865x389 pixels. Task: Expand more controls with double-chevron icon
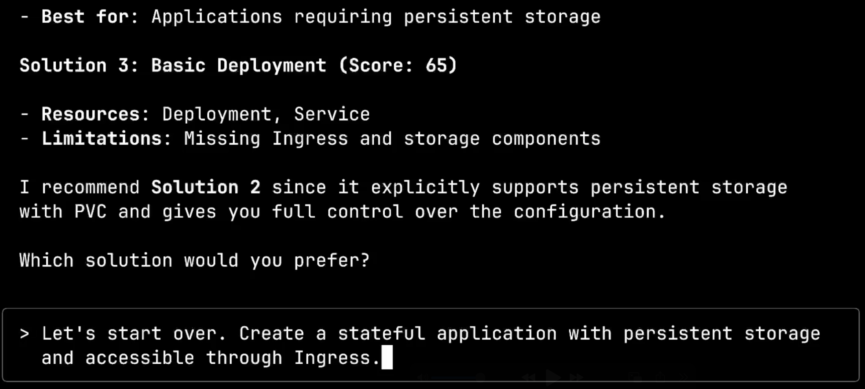pyautogui.click(x=684, y=377)
